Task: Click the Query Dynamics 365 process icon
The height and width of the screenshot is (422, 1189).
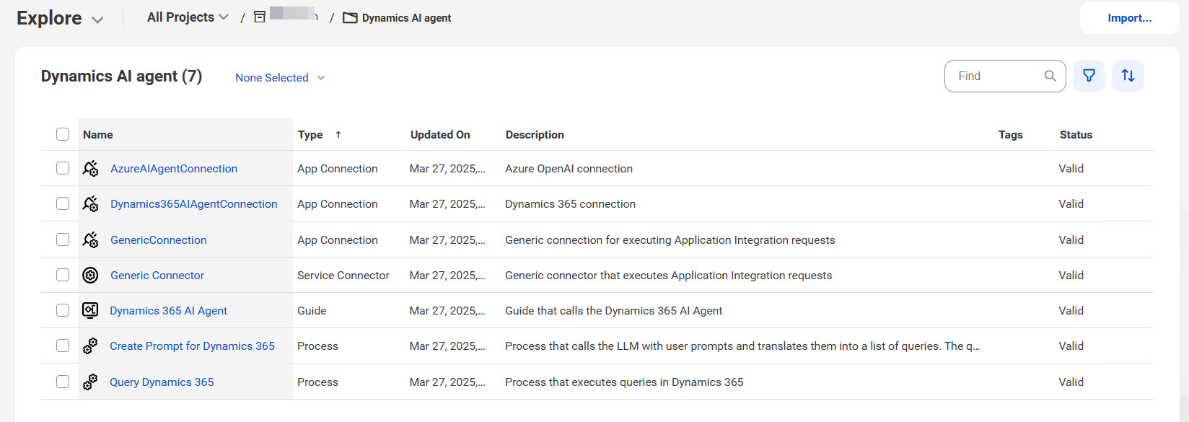Action: click(x=90, y=382)
